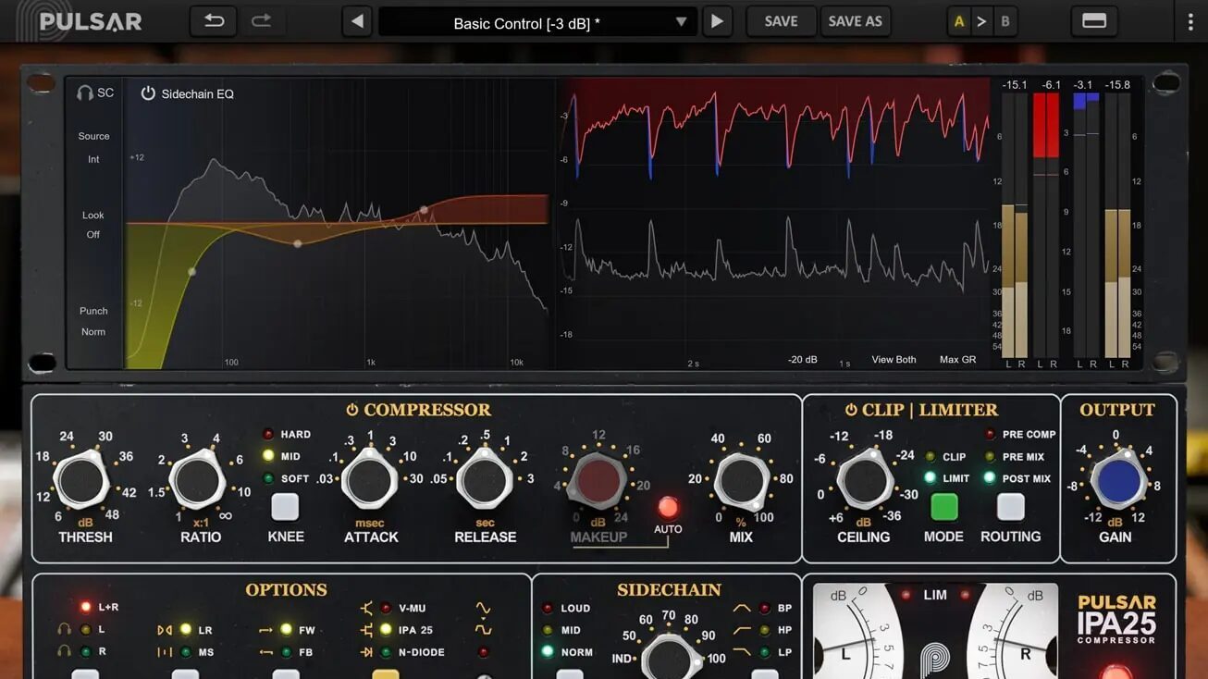Open the three-dot options menu
This screenshot has width=1208, height=679.
click(1190, 21)
